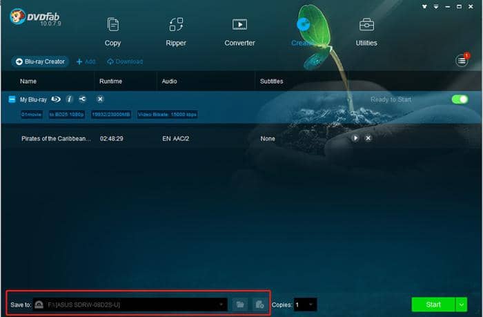Click the Add button

tap(86, 61)
